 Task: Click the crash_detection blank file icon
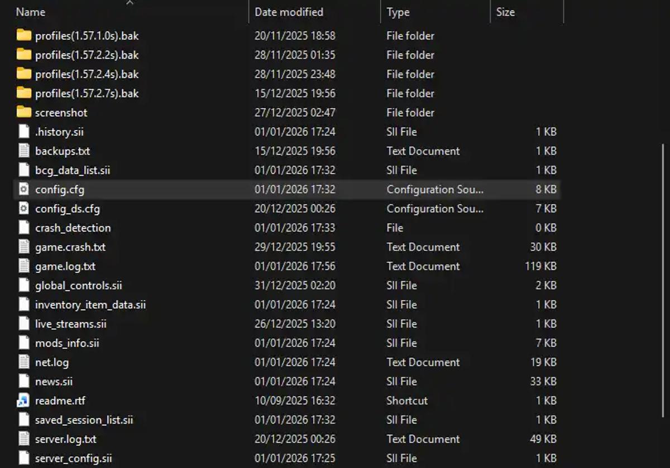click(x=23, y=228)
